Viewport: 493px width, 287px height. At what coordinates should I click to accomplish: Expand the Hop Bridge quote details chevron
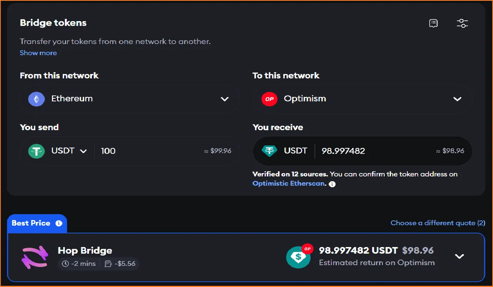[459, 256]
